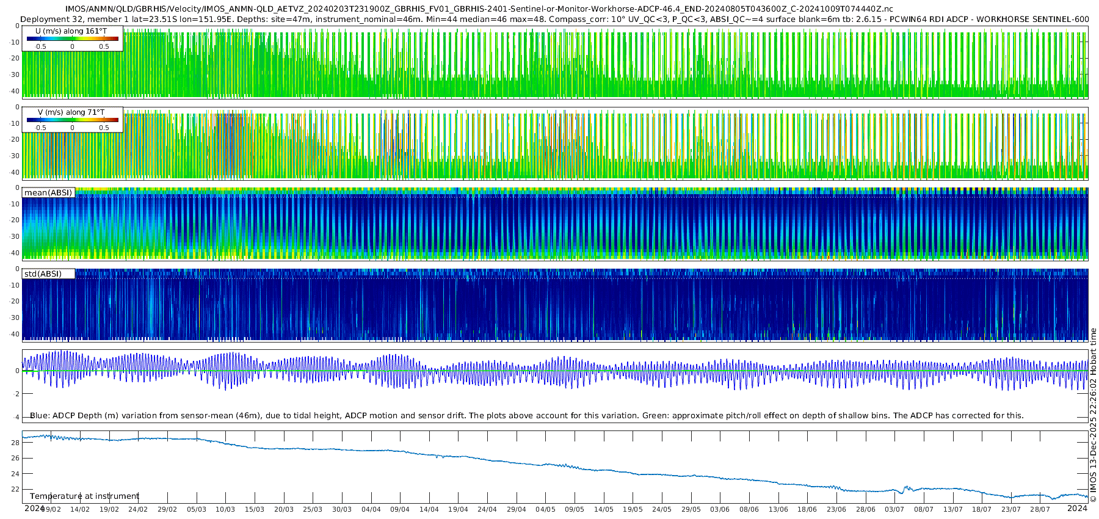Click the 'Deployment 32, member 1' info line
Viewport: 1099px width, 519px height.
pyautogui.click(x=554, y=20)
